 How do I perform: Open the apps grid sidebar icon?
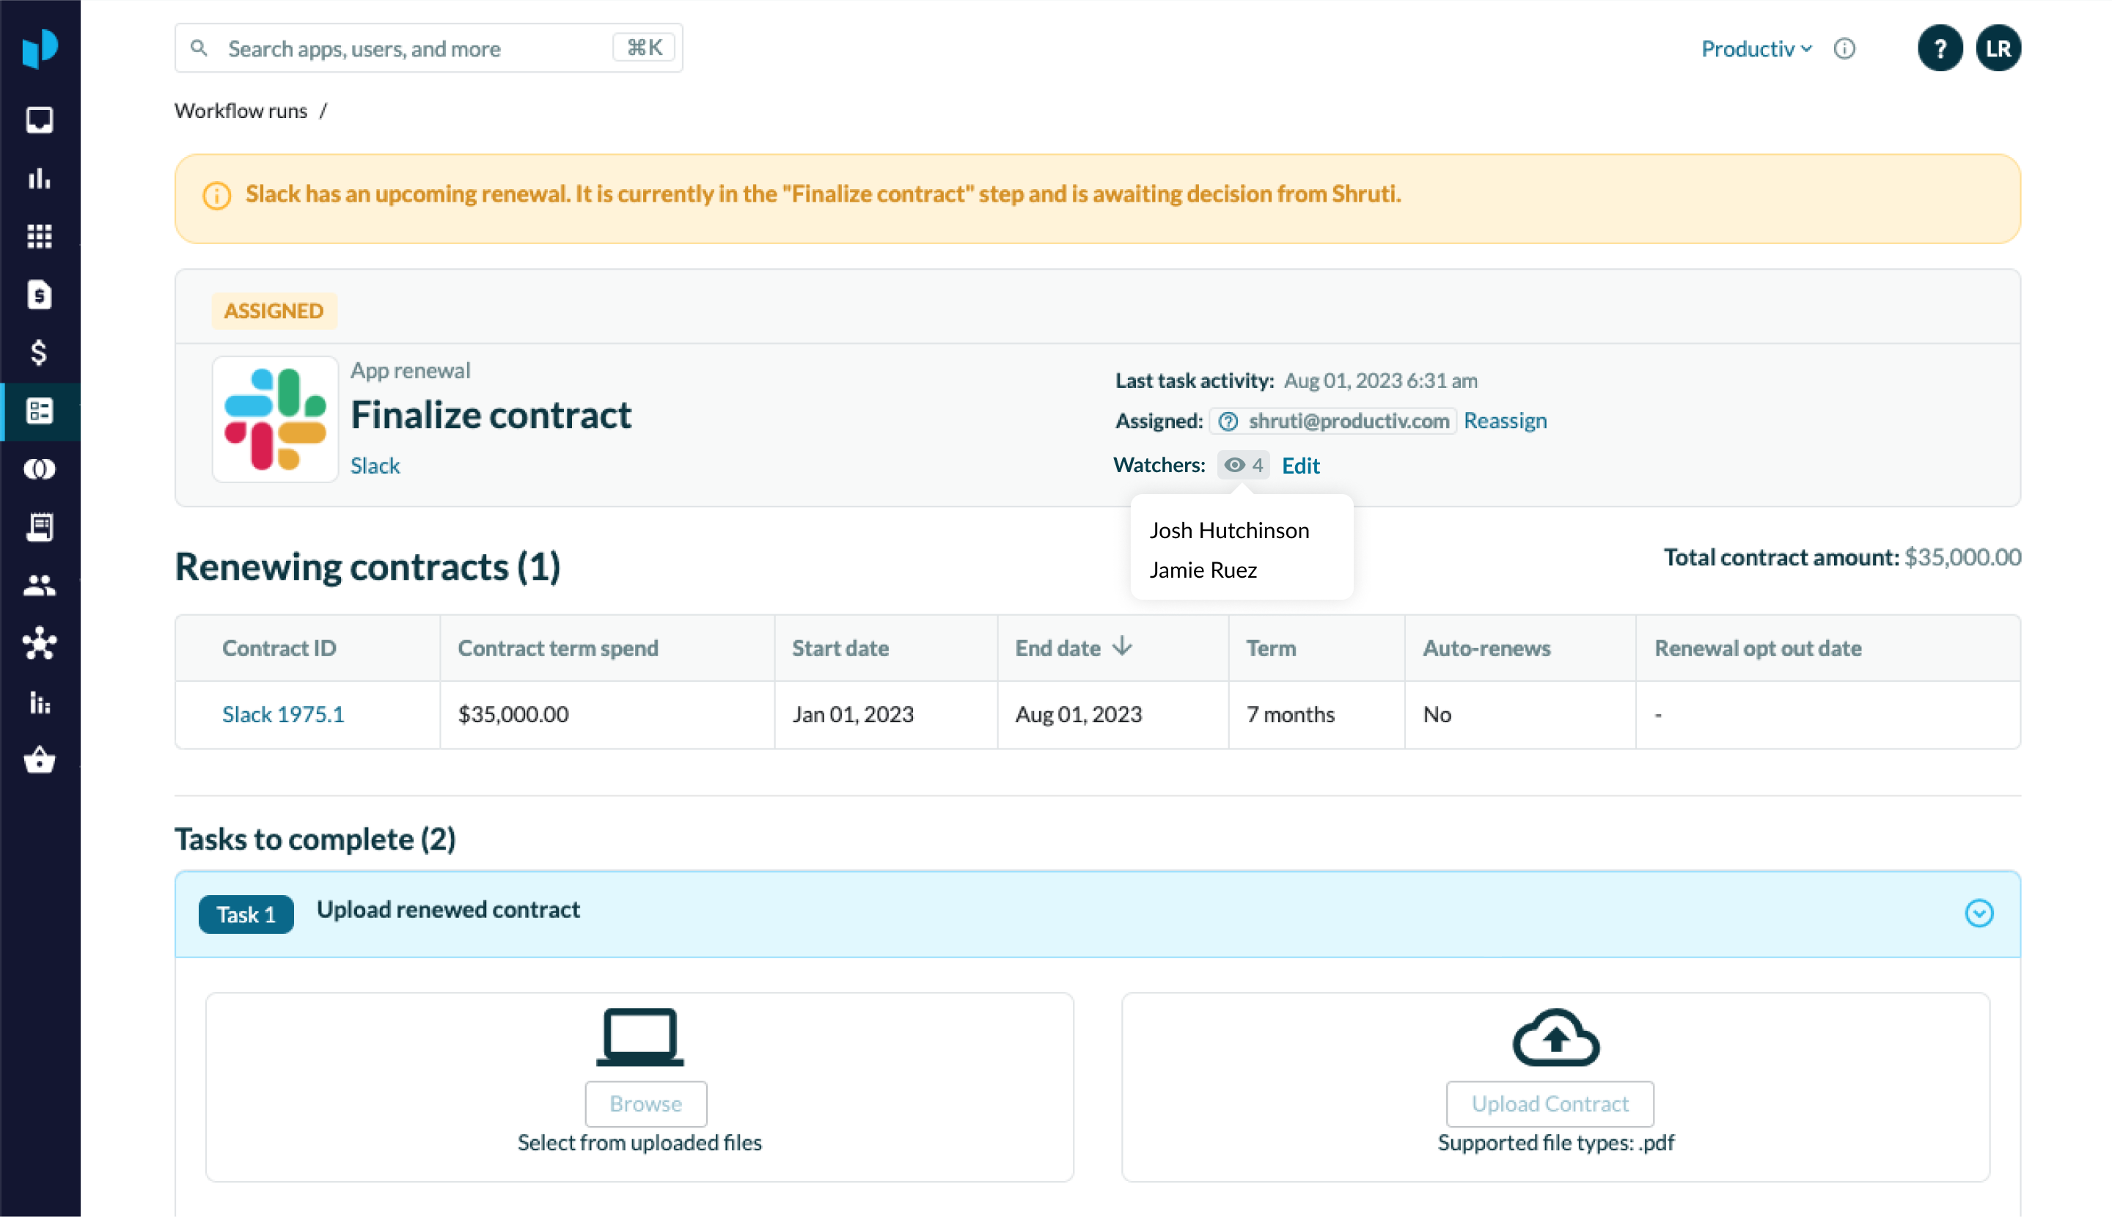coord(40,237)
